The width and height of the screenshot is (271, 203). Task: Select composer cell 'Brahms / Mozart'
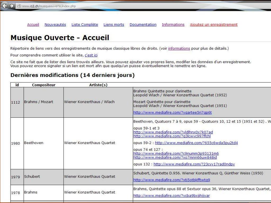point(44,102)
